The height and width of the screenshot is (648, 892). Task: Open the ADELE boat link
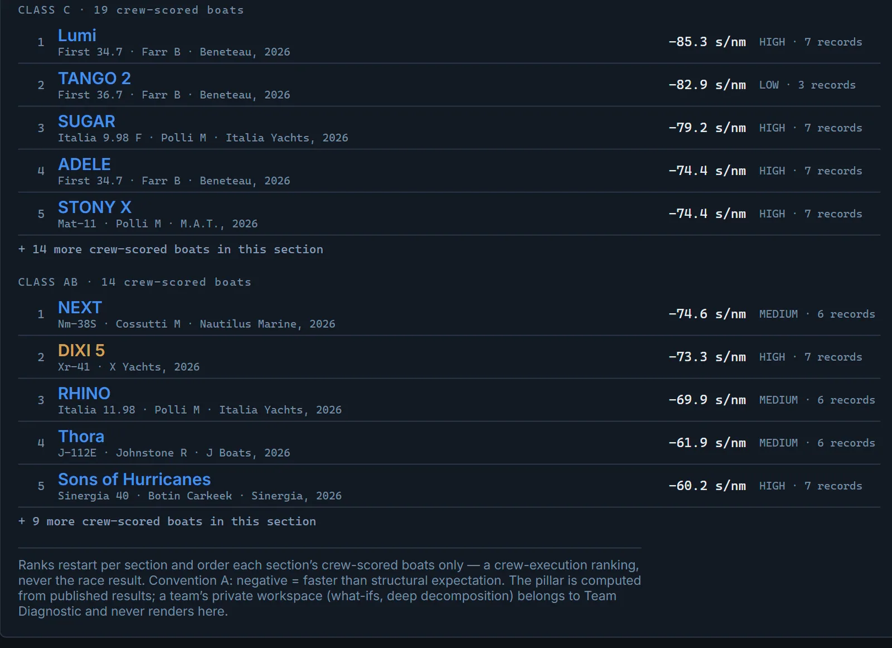tap(84, 164)
